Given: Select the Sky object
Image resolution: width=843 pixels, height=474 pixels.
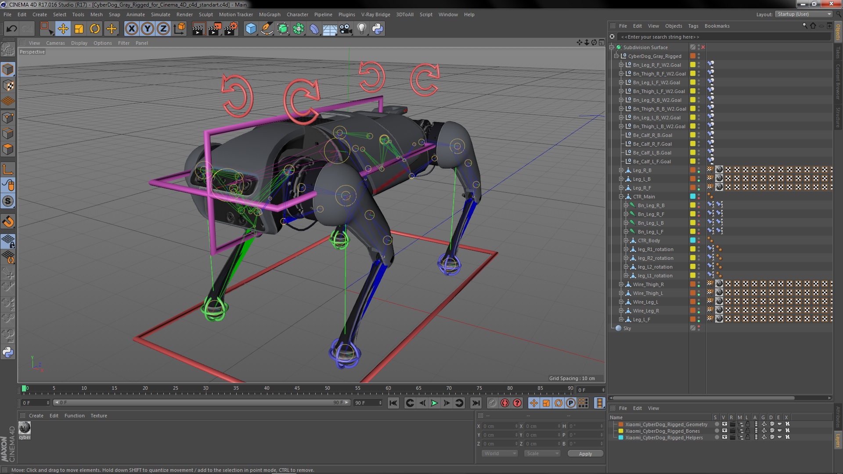Looking at the screenshot, I should (x=627, y=328).
